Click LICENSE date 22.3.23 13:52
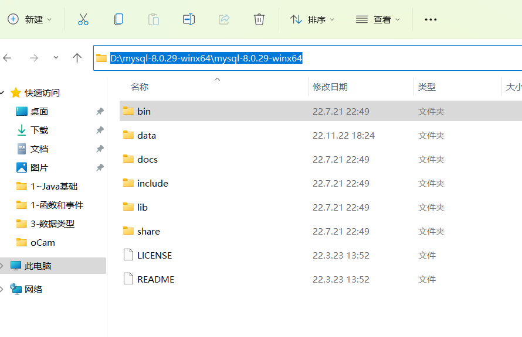This screenshot has width=522, height=337. (341, 255)
